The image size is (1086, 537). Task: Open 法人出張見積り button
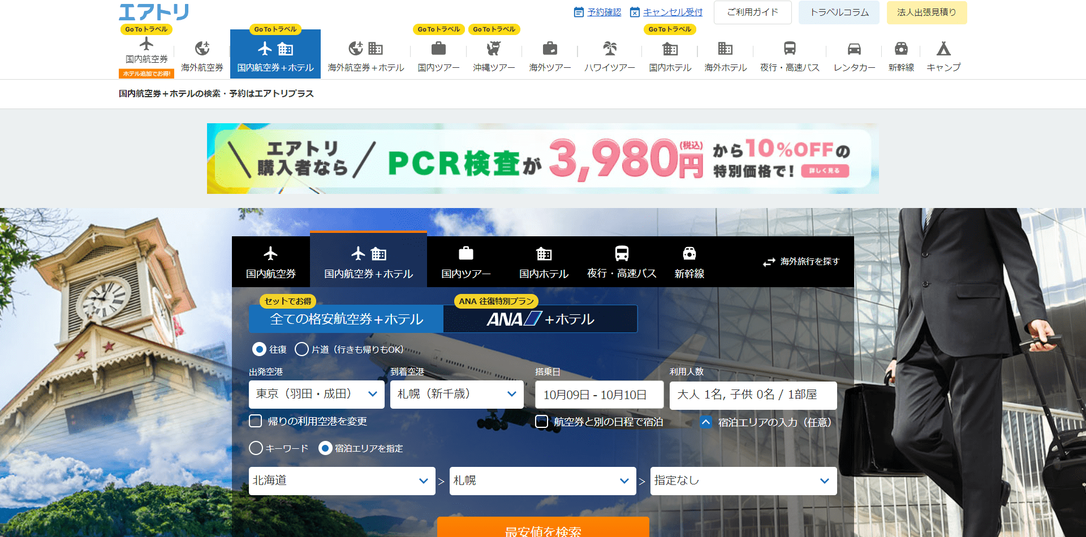click(926, 12)
